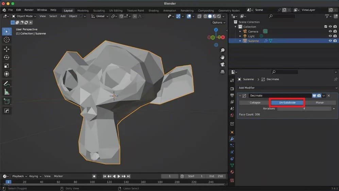Image resolution: width=339 pixels, height=191 pixels.
Task: Select the Rotate tool
Action: 7,58
